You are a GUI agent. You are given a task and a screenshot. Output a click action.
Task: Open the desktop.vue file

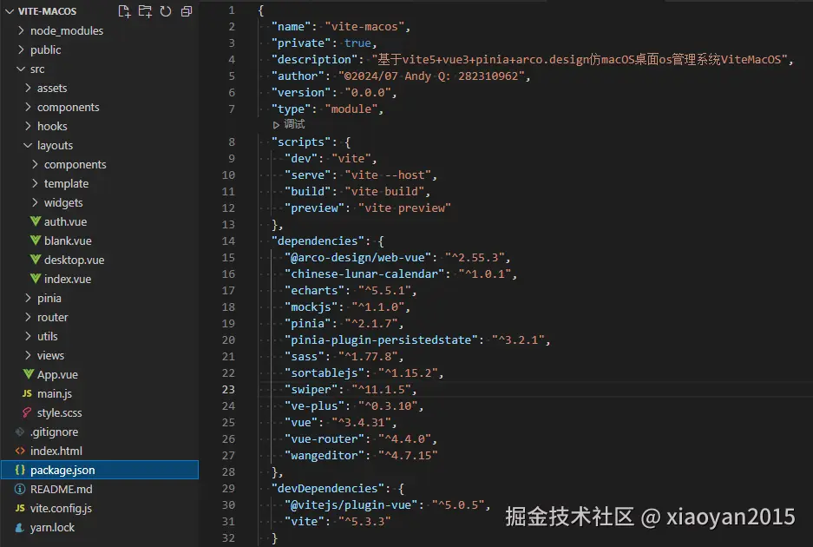click(x=74, y=260)
